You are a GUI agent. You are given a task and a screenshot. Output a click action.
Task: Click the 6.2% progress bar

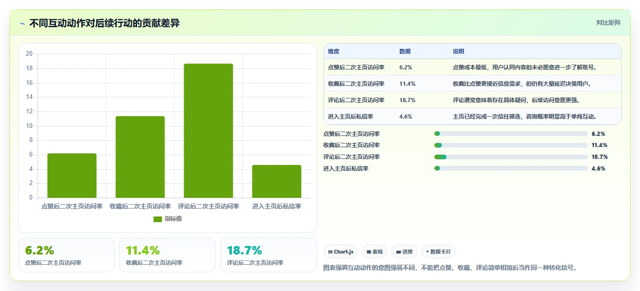click(511, 134)
